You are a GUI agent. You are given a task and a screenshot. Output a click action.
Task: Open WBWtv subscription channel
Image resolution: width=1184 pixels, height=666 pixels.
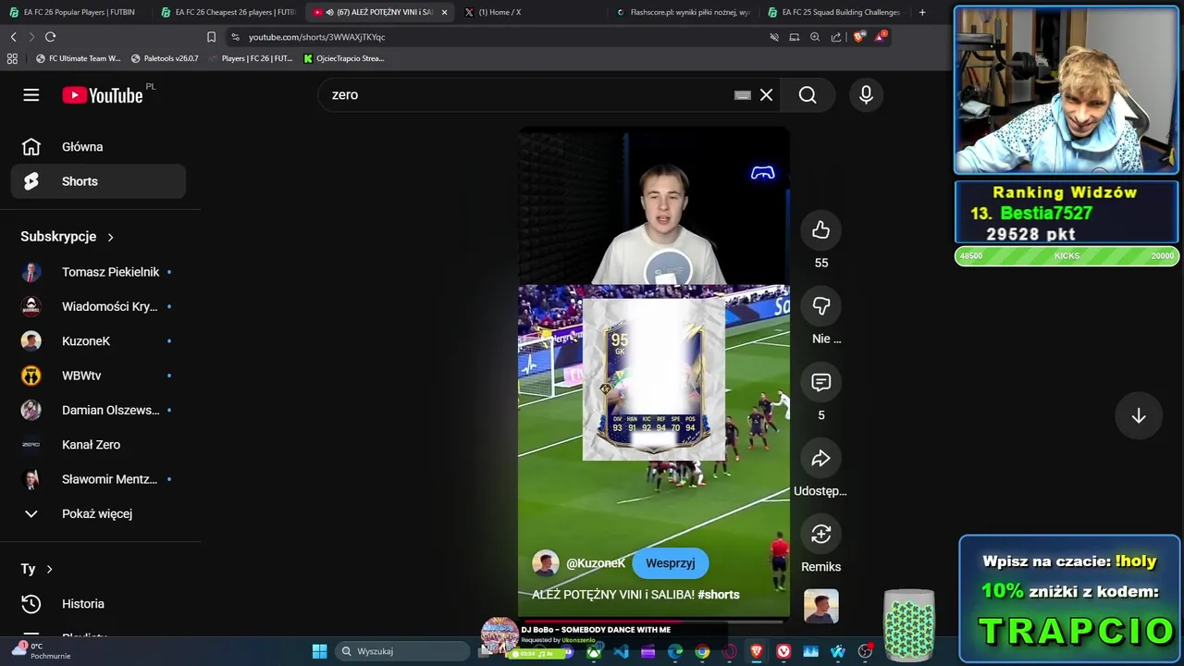click(x=98, y=376)
